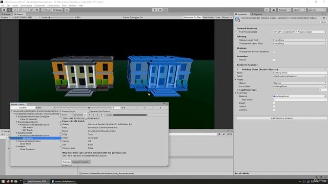Viewport: 328px width, 184px height.
Task: Open the Assets menu
Action: coord(15,6)
